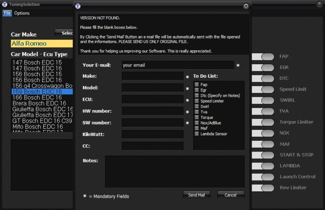Click the Alfa Romeo car make field
The width and height of the screenshot is (325, 210).
click(x=42, y=43)
